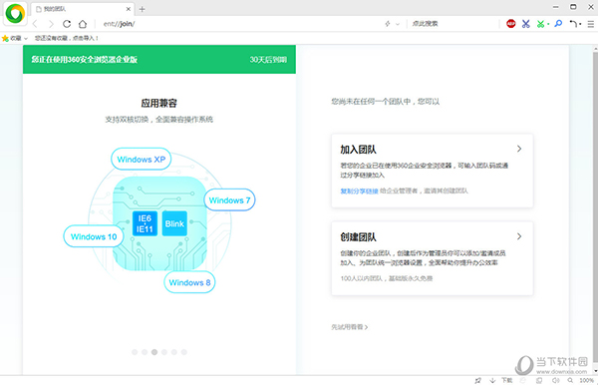Viewport: 598px width, 385px height.
Task: Click the Windows 10 bubble
Action: pos(94,236)
